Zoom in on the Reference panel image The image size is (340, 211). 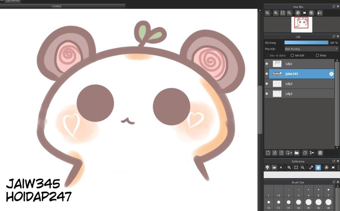click(289, 167)
